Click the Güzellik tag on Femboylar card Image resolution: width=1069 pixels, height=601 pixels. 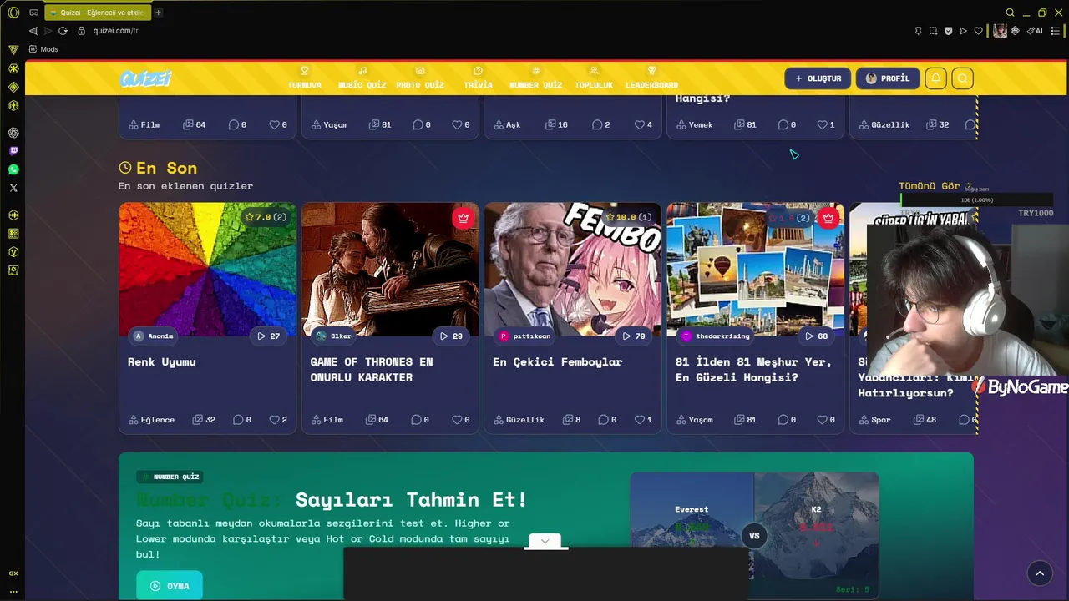tap(519, 420)
